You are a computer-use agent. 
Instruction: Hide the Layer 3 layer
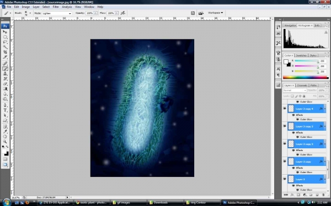285,179
